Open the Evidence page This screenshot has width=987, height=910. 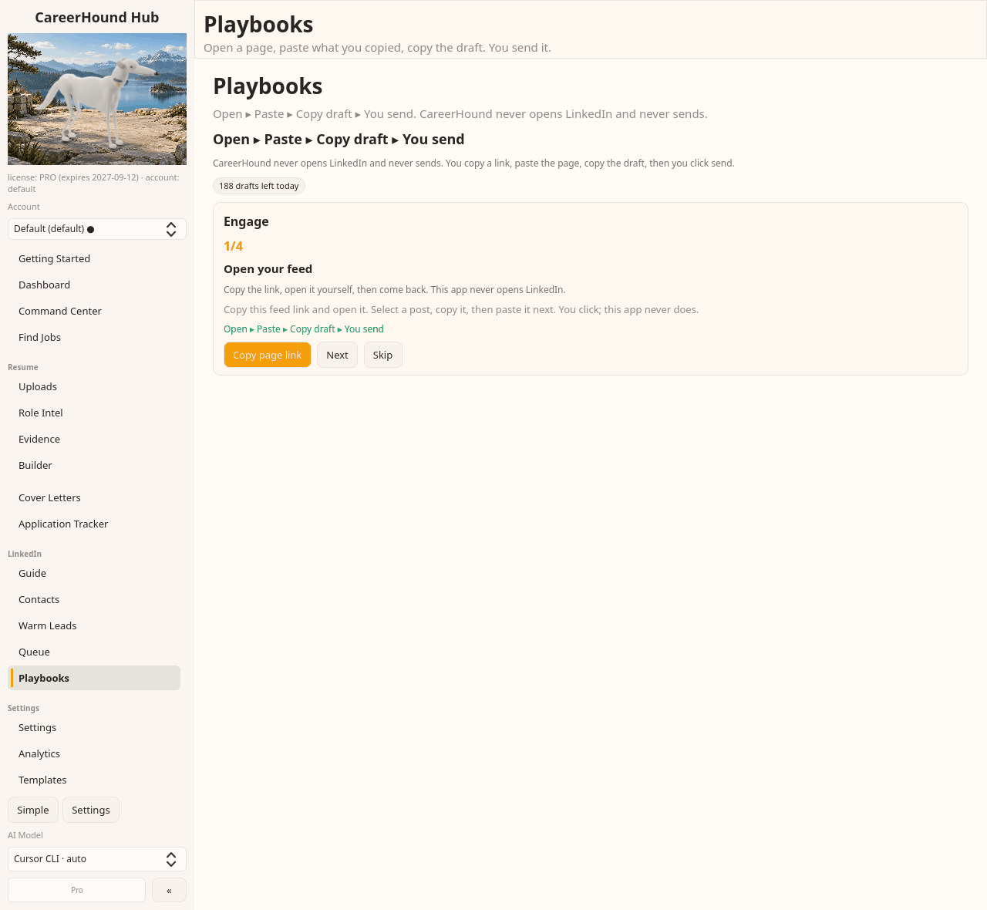(94, 439)
